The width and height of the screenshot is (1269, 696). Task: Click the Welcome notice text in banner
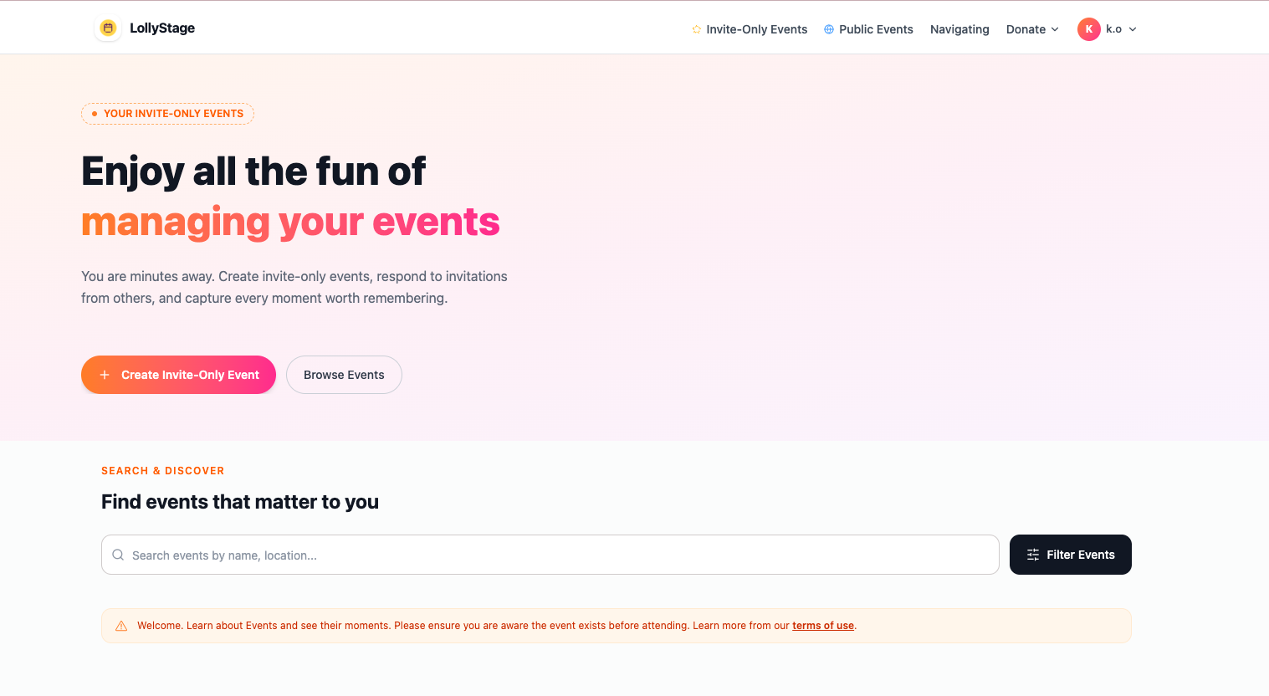tap(497, 626)
